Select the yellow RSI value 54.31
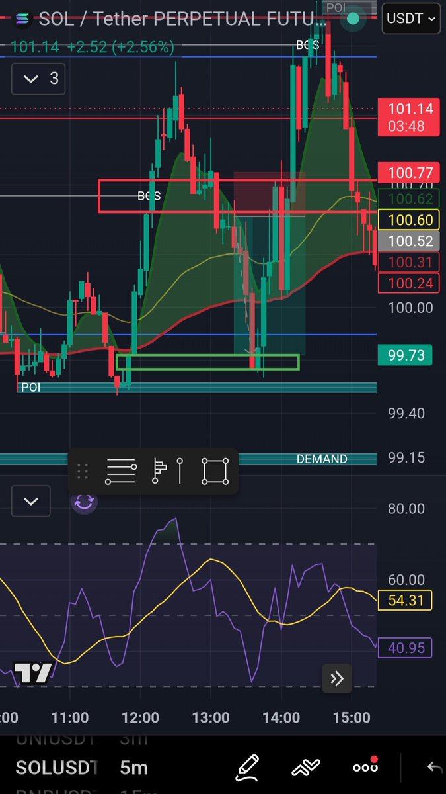The image size is (446, 794). (x=405, y=600)
